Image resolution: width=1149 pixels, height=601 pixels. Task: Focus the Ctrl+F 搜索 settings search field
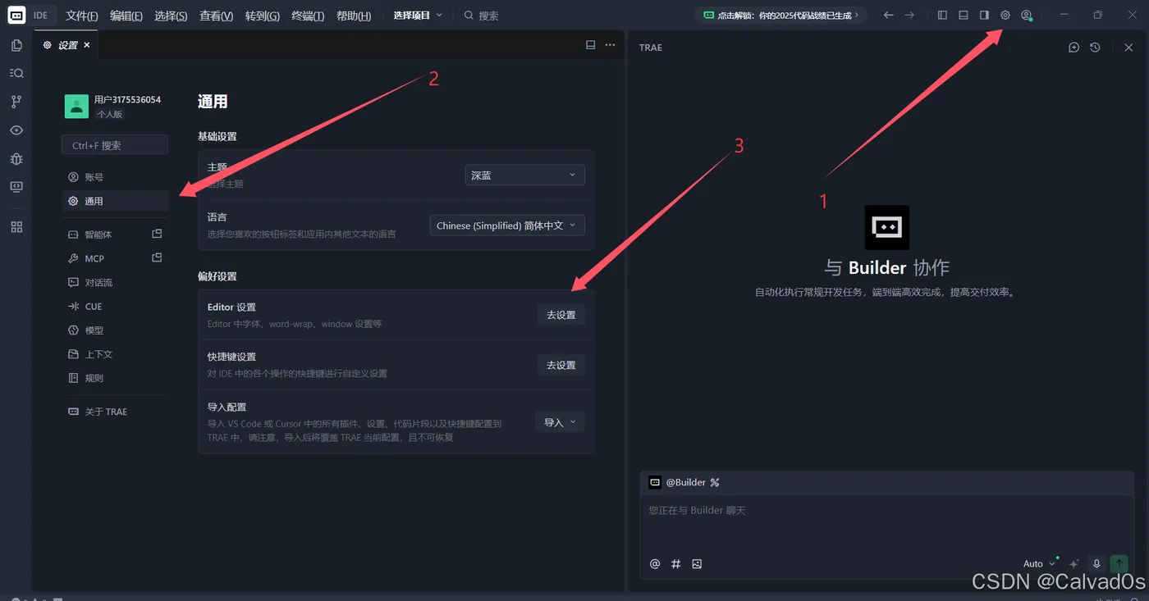115,145
